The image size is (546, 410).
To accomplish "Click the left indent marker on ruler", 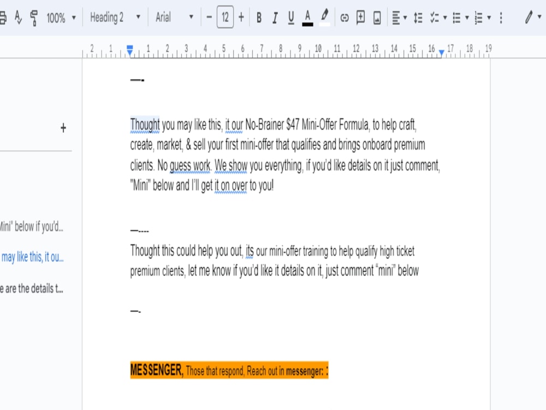I will point(129,50).
